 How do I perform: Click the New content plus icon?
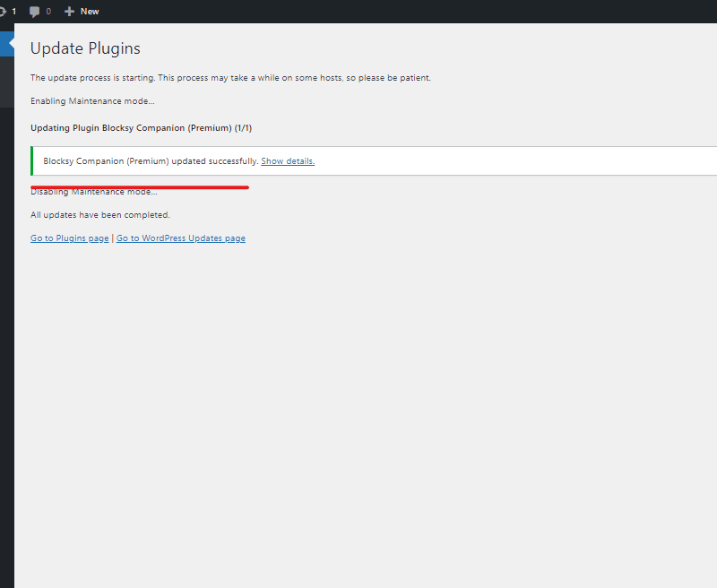69,12
